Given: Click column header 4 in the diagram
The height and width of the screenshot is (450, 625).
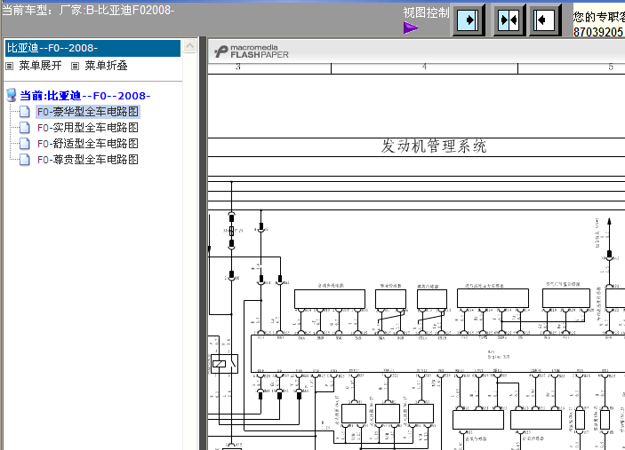Looking at the screenshot, I should pyautogui.click(x=424, y=67).
